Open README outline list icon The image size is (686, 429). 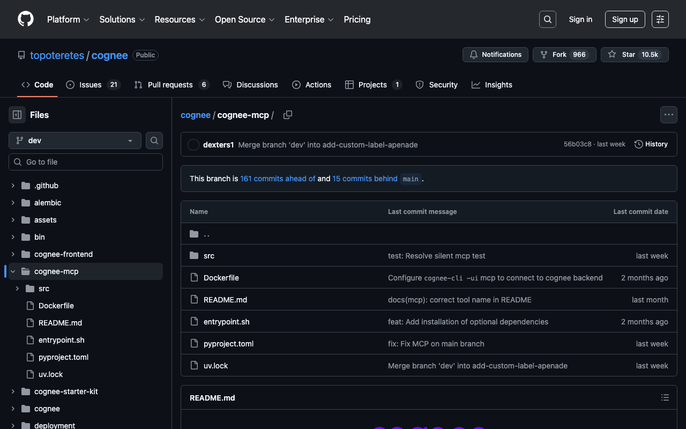pyautogui.click(x=665, y=397)
